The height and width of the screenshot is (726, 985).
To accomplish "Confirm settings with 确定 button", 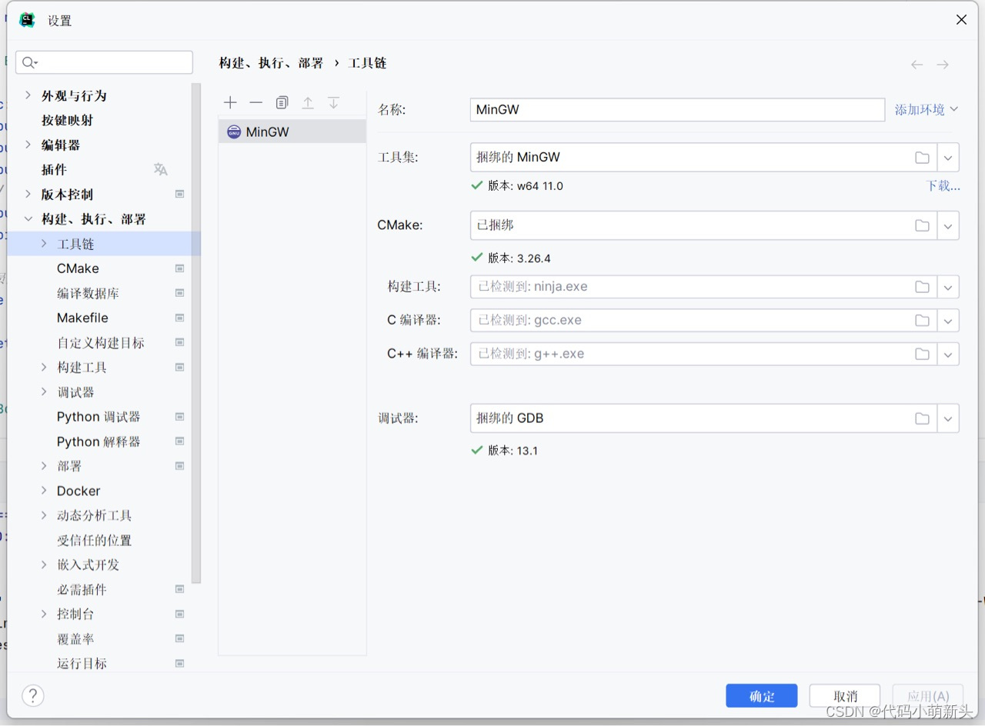I will click(x=762, y=696).
